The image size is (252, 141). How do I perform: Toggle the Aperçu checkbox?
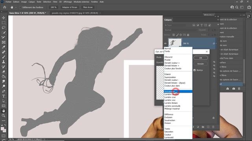(x=195, y=70)
